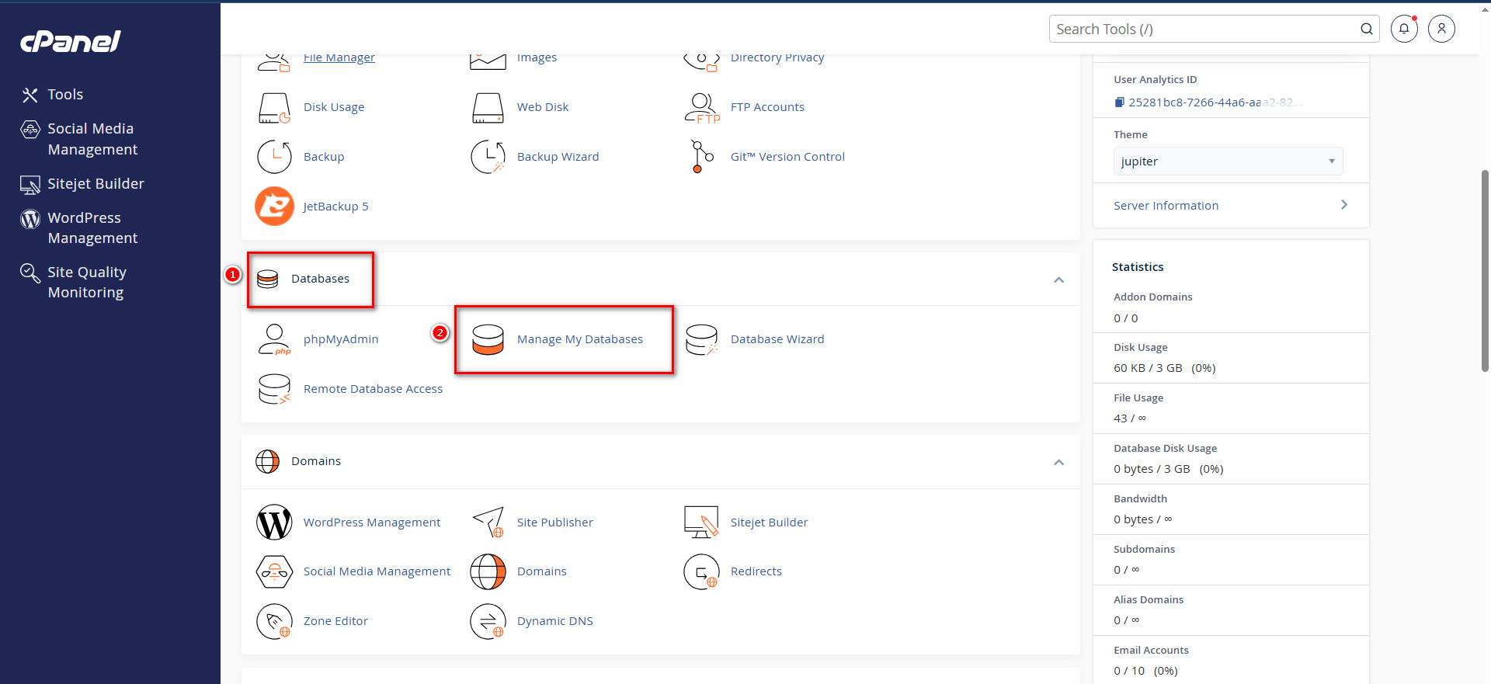Screen dimensions: 1491x684
Task: Expand Server Information arrow
Action: pyautogui.click(x=1344, y=204)
